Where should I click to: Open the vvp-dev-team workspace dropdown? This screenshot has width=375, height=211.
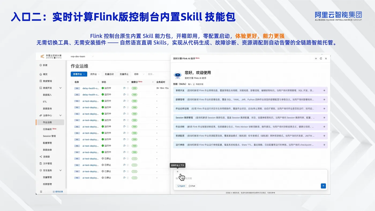pos(82,56)
